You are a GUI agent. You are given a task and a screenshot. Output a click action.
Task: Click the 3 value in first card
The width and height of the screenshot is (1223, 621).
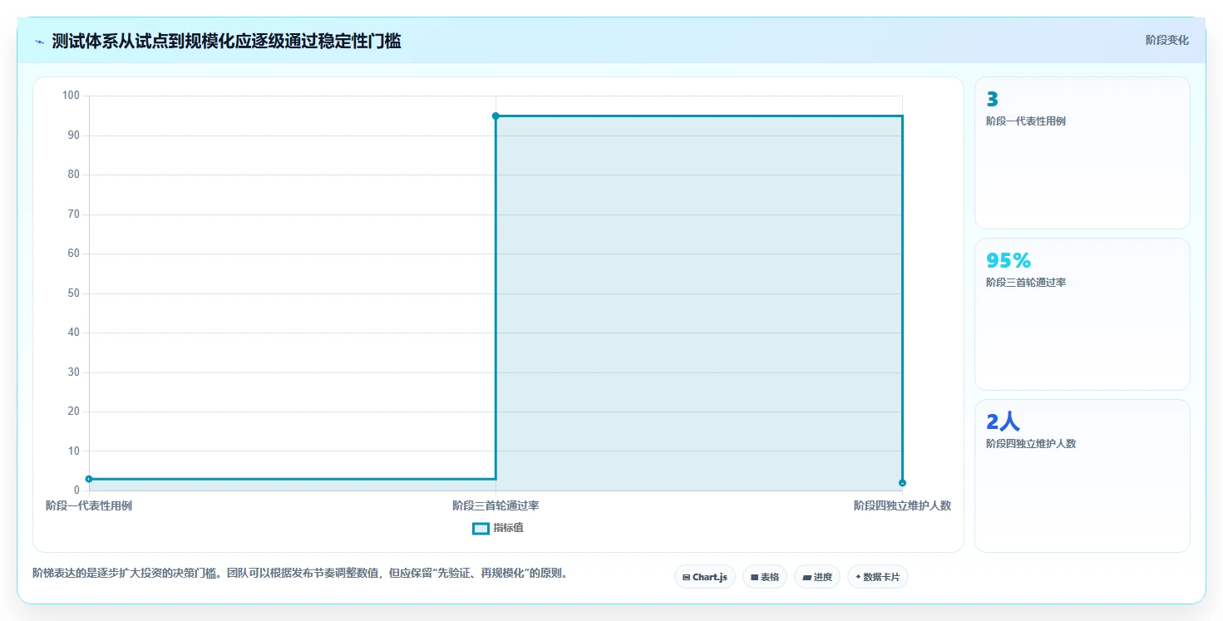[992, 100]
